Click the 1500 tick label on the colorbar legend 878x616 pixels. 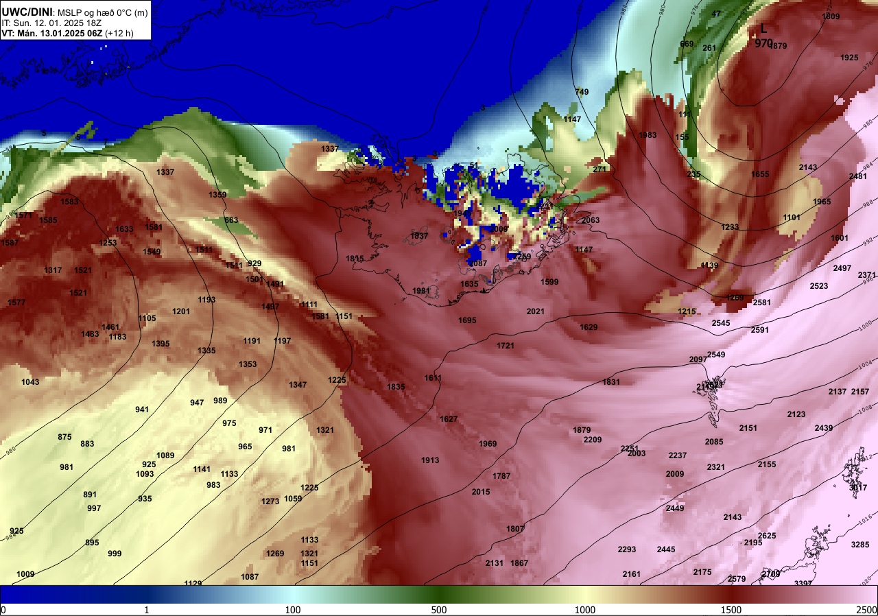tap(731, 610)
